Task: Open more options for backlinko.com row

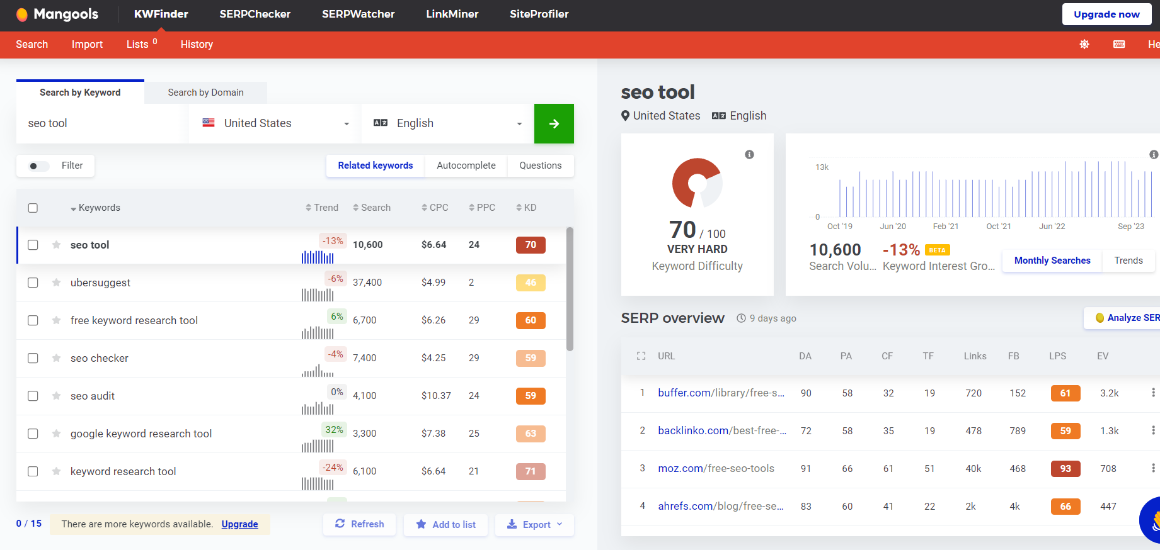Action: coord(1153,430)
